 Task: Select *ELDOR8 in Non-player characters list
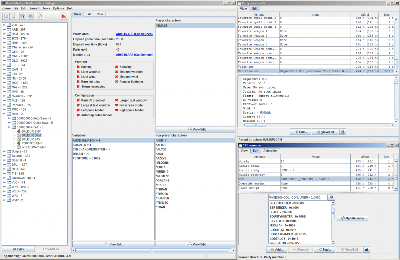[x=195, y=162]
